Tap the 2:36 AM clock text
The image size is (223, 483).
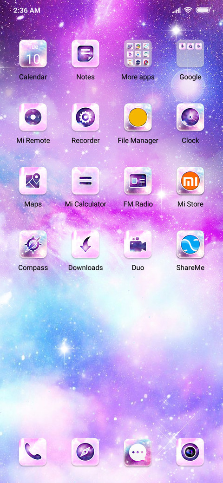pyautogui.click(x=26, y=10)
